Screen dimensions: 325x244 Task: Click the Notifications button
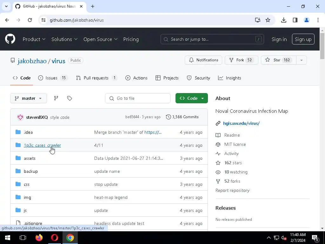[x=203, y=60]
